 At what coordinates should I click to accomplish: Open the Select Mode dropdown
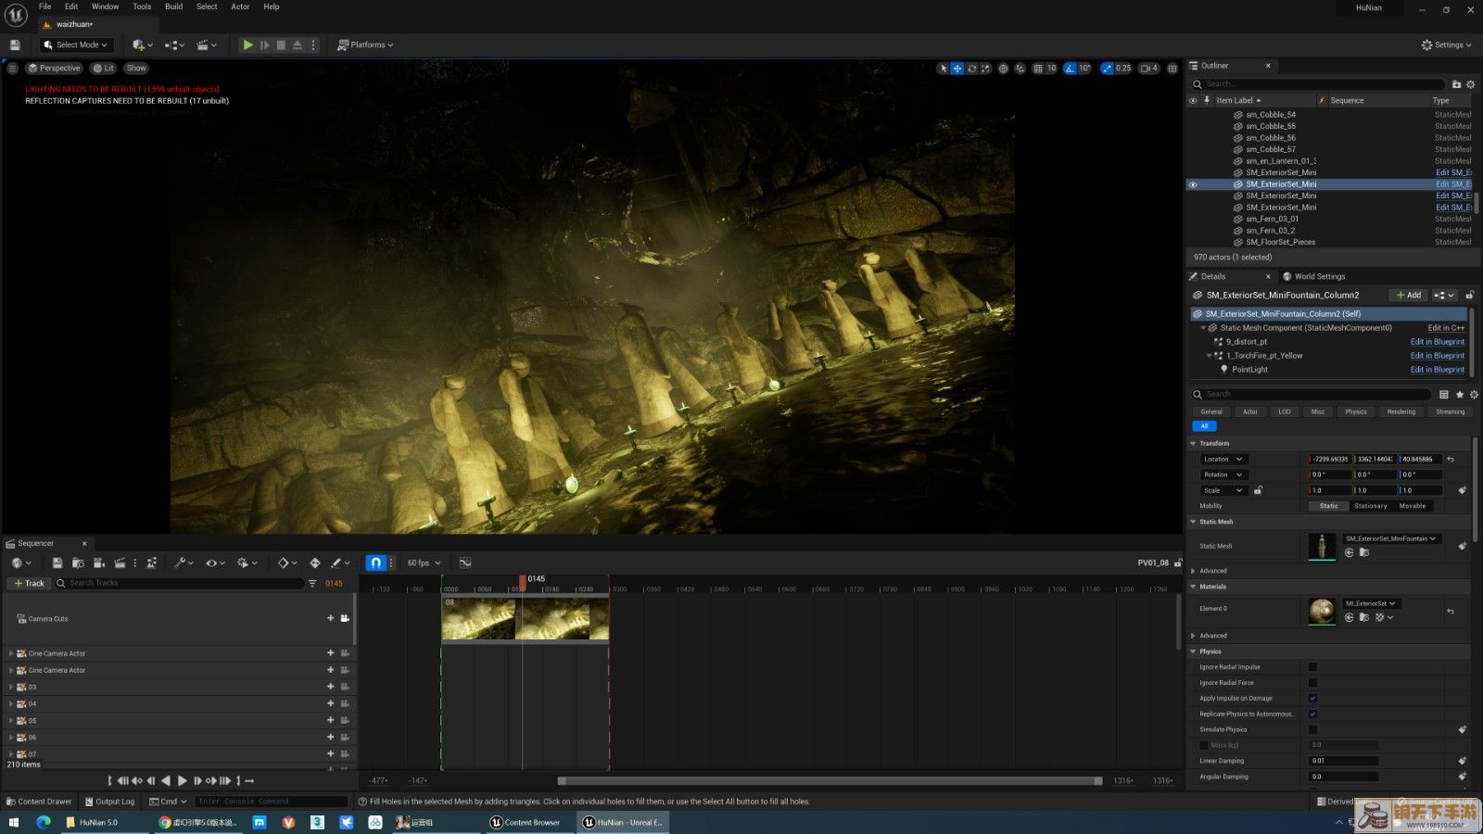(76, 44)
